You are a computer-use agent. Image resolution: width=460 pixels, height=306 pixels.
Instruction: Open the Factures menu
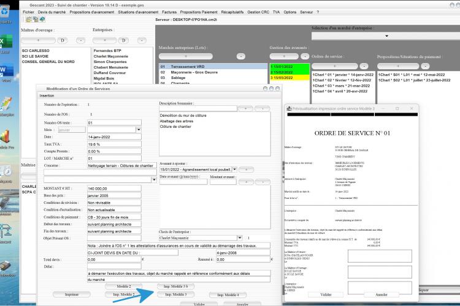click(x=169, y=12)
